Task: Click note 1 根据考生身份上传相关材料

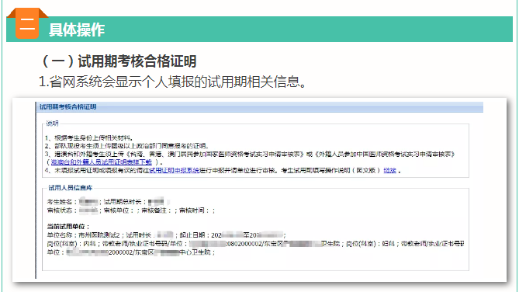Action: [89, 138]
